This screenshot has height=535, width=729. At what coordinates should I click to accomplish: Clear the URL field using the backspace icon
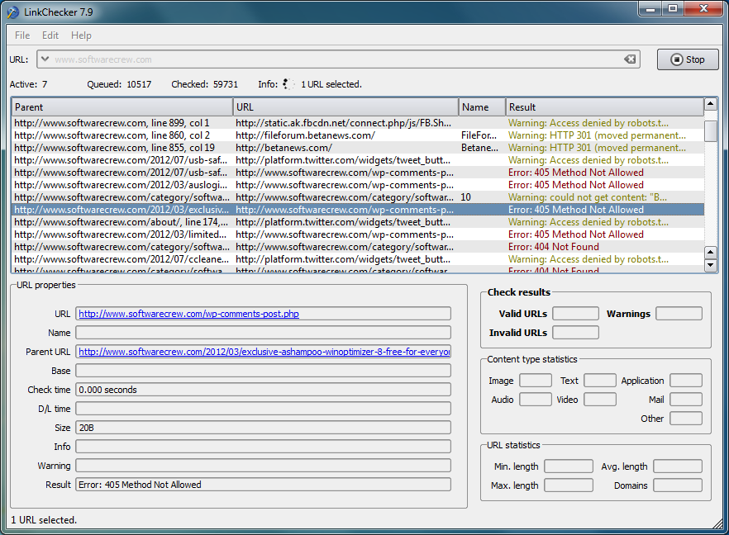(x=630, y=59)
